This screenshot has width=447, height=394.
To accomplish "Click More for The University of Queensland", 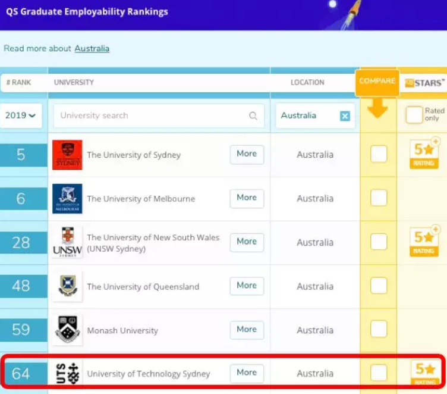I will 247,286.
